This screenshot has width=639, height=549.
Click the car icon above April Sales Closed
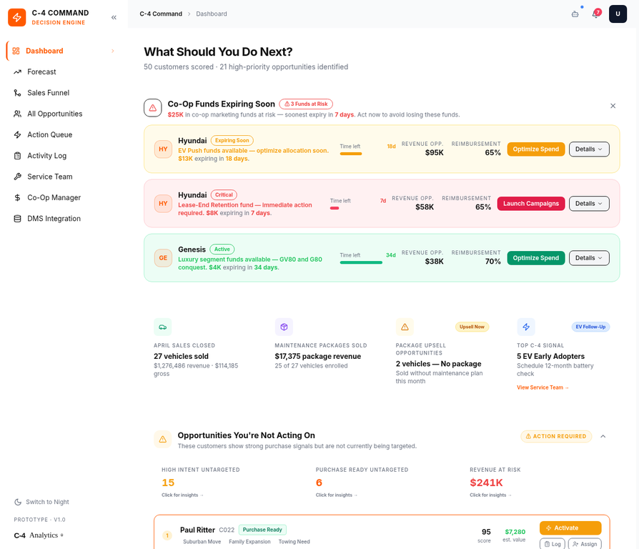point(162,327)
